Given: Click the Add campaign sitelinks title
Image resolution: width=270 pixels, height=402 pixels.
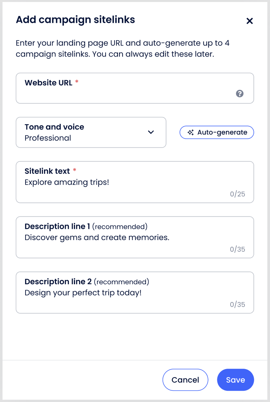Looking at the screenshot, I should pos(75,20).
